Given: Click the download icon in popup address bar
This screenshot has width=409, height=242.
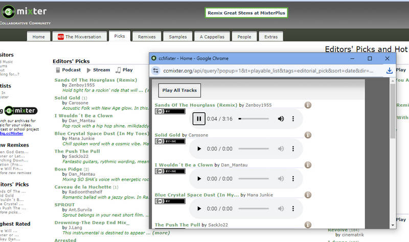Looking at the screenshot, I should pyautogui.click(x=389, y=71).
